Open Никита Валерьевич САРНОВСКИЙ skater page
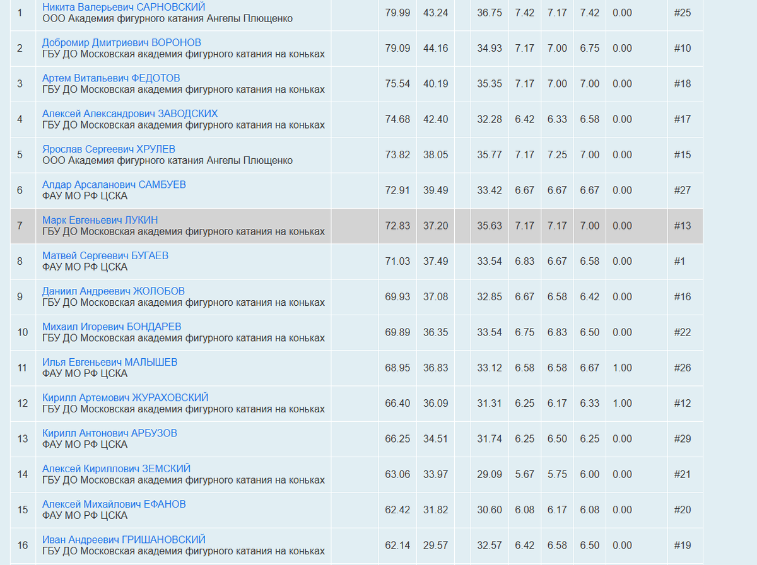This screenshot has height=565, width=757. click(x=124, y=7)
